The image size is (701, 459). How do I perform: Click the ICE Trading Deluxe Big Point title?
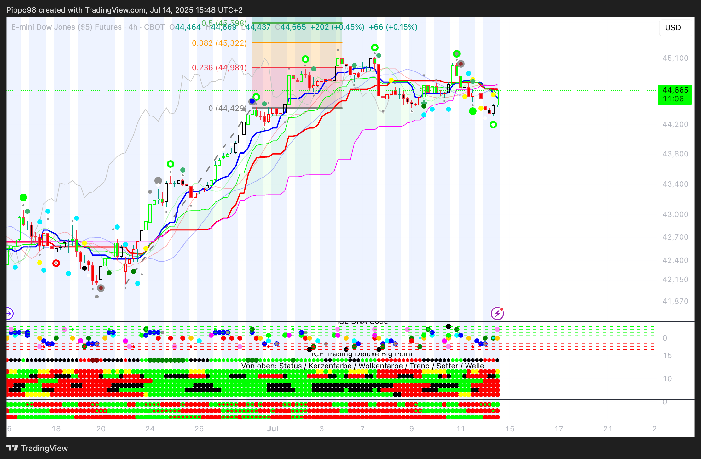tap(362, 354)
